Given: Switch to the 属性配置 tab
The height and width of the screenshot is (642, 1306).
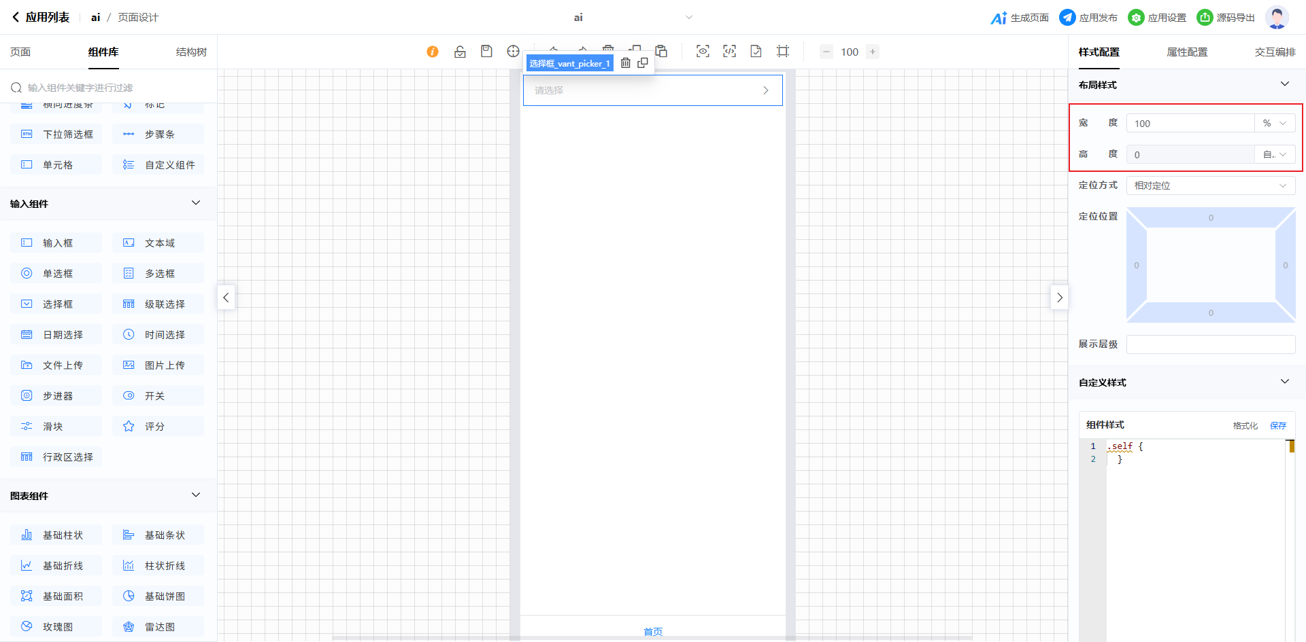Looking at the screenshot, I should pyautogui.click(x=1187, y=52).
